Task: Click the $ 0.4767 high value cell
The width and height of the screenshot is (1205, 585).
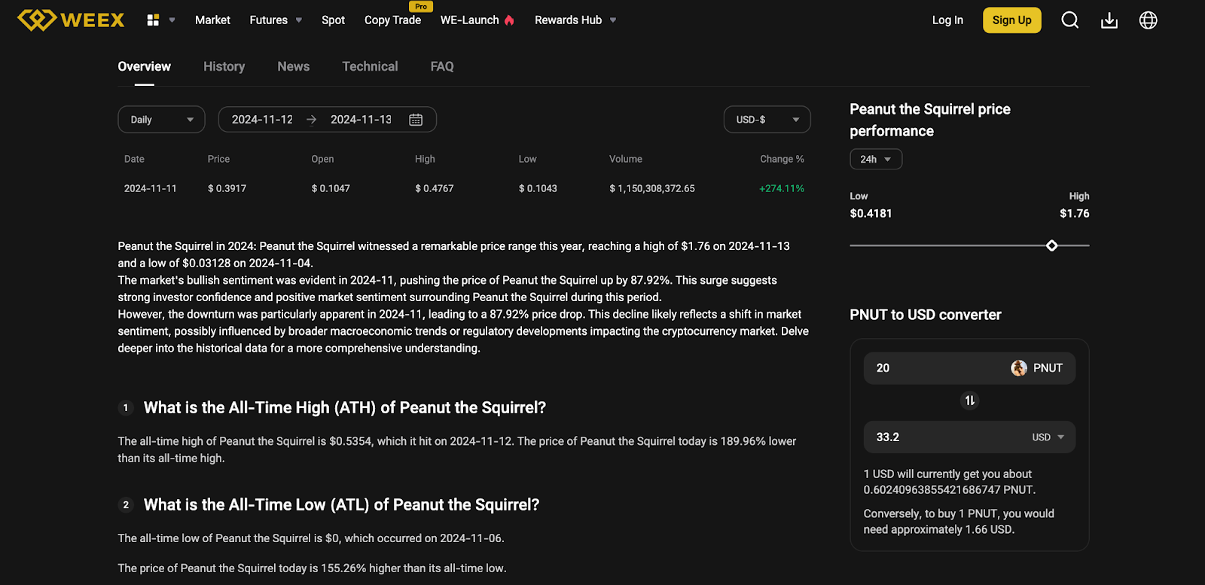Action: tap(435, 188)
